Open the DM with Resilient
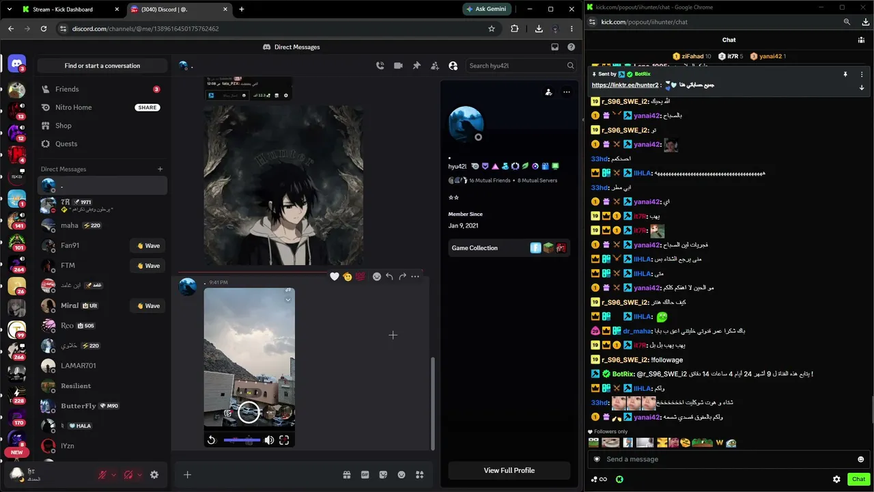The width and height of the screenshot is (874, 492). pos(102,385)
